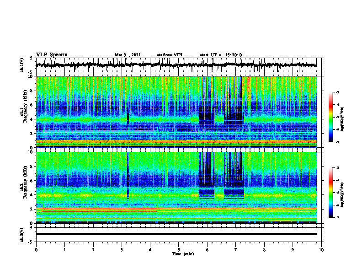The image size is (362, 280).
Task: Click the "-7" tick on ch.1 color bar
Action: pyautogui.click(x=337, y=142)
